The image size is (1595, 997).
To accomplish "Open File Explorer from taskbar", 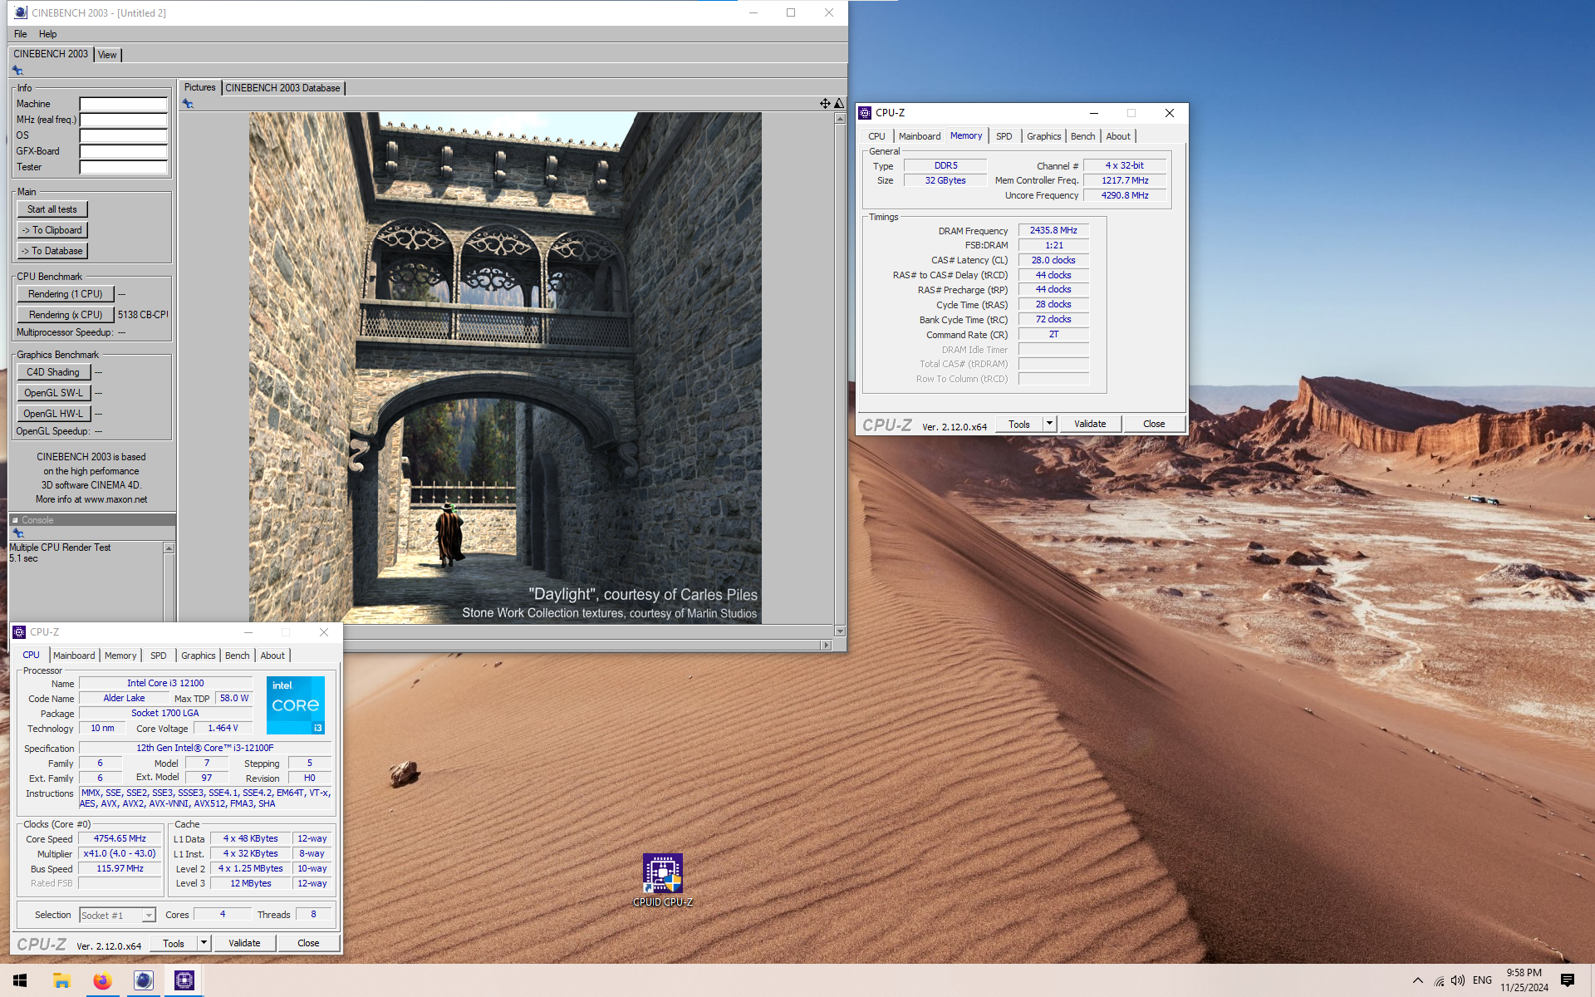I will point(61,980).
